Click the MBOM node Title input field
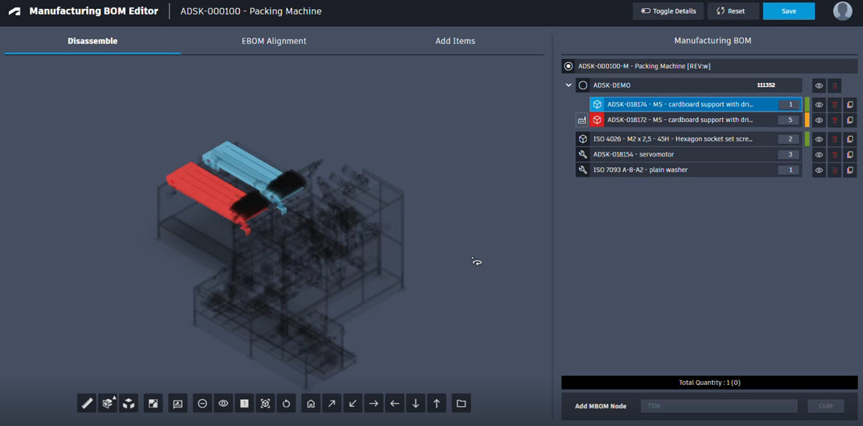This screenshot has height=426, width=863. tap(719, 407)
